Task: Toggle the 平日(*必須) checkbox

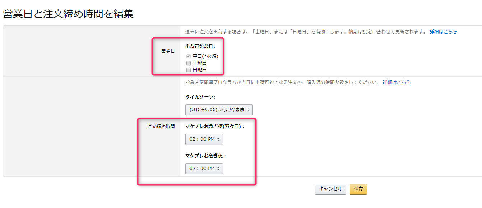Action: [x=188, y=56]
